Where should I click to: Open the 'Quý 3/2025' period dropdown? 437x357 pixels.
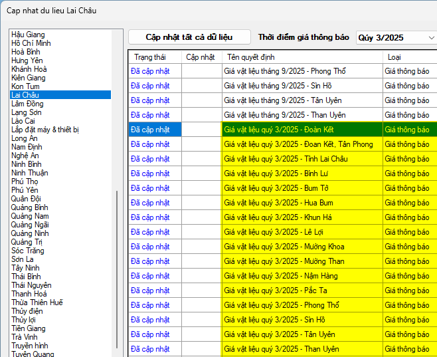click(396, 38)
